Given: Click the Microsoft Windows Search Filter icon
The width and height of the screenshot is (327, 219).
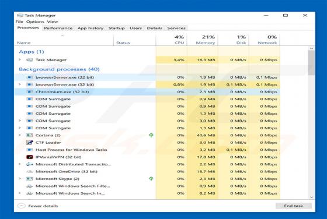Looking at the screenshot, I should click(x=29, y=186).
